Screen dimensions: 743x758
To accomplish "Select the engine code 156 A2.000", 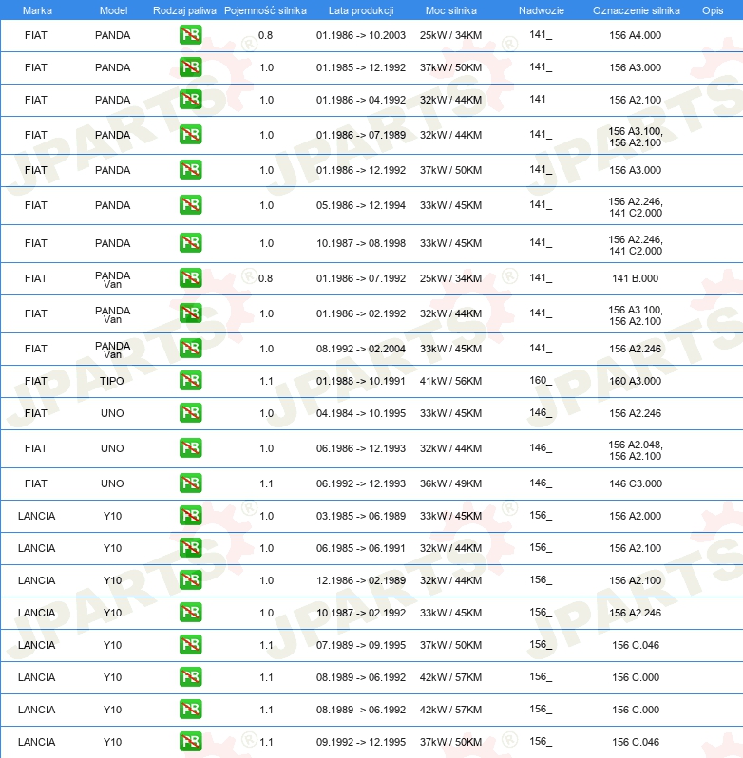I will (x=636, y=516).
